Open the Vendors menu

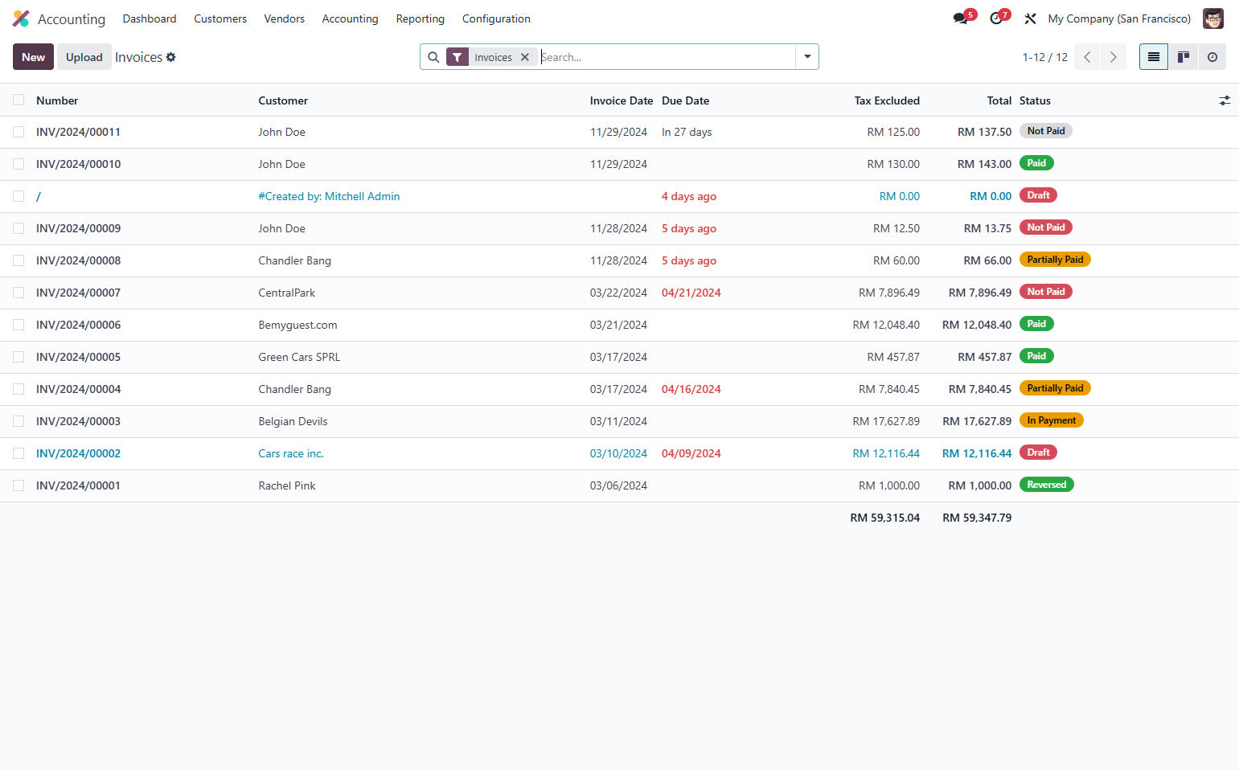click(x=285, y=18)
